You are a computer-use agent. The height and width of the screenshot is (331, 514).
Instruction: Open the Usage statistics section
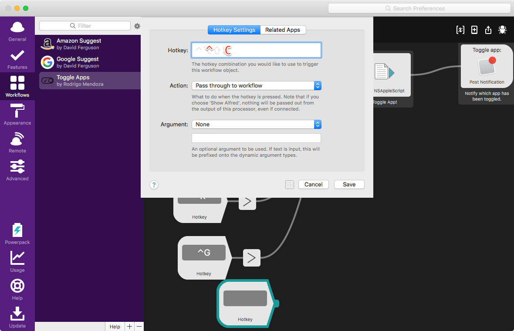(17, 262)
